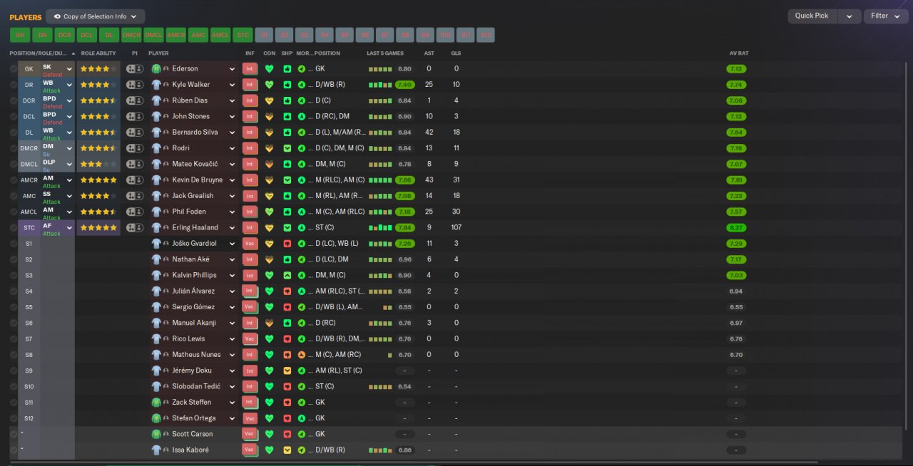Image resolution: width=913 pixels, height=466 pixels.
Task: Click Erling Haaland's 8.27 average rating
Action: [737, 228]
